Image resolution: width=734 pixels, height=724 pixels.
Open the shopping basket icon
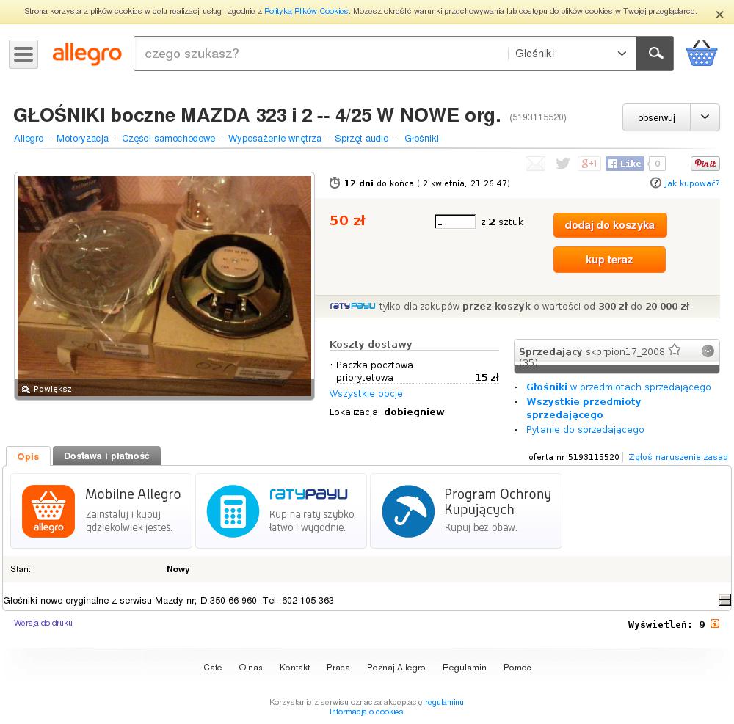pyautogui.click(x=701, y=53)
